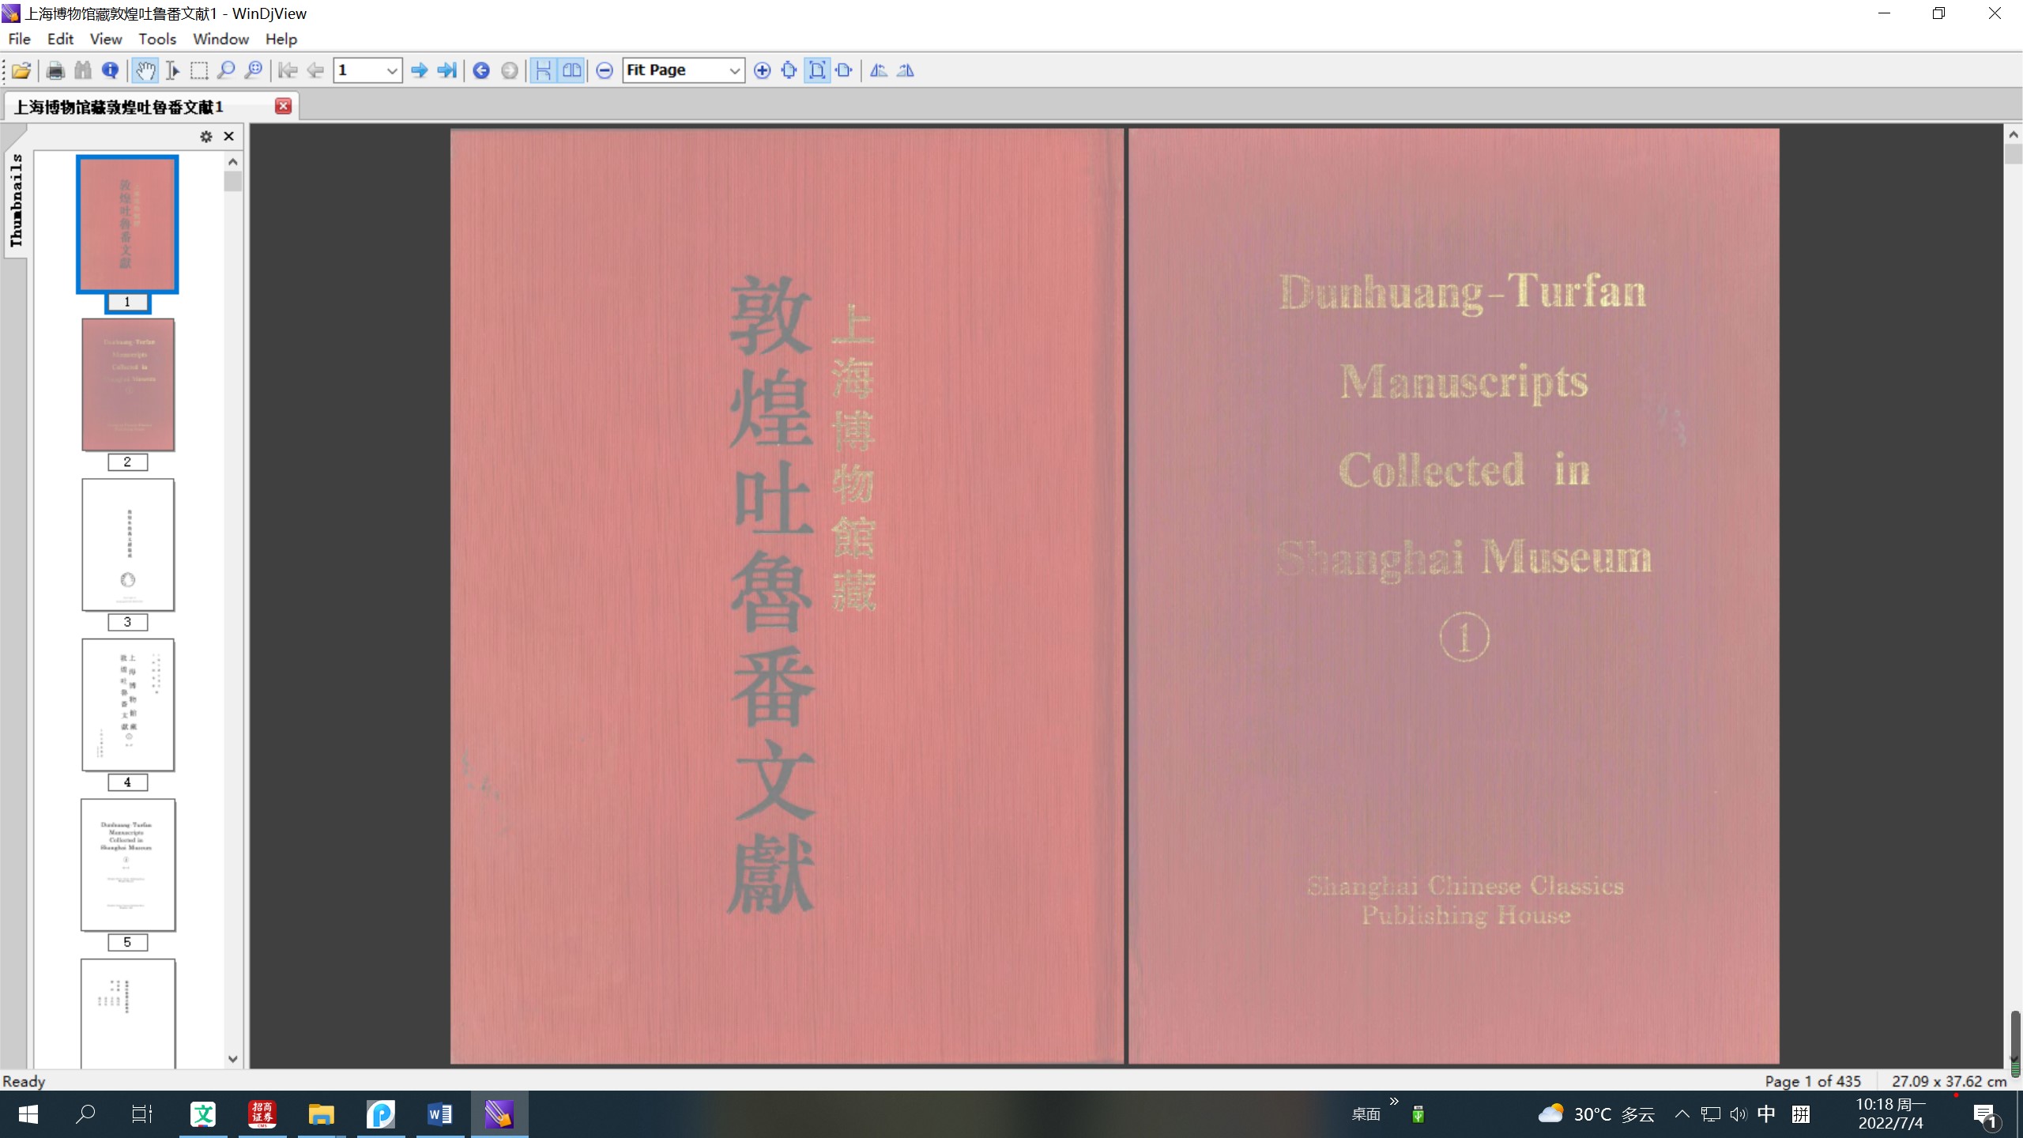Select page 3 thumbnail

click(128, 545)
